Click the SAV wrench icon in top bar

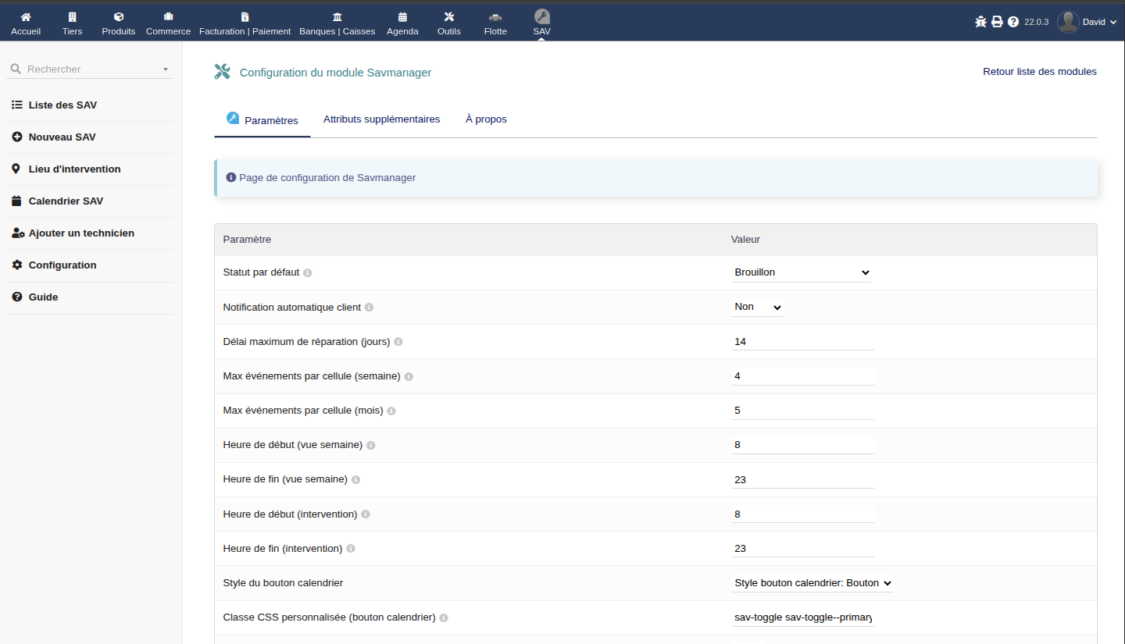pos(541,16)
